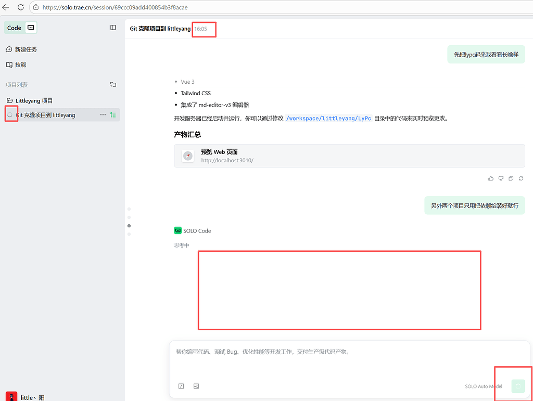The width and height of the screenshot is (533, 401).
Task: Click the compass icon on the preview card
Action: [188, 156]
